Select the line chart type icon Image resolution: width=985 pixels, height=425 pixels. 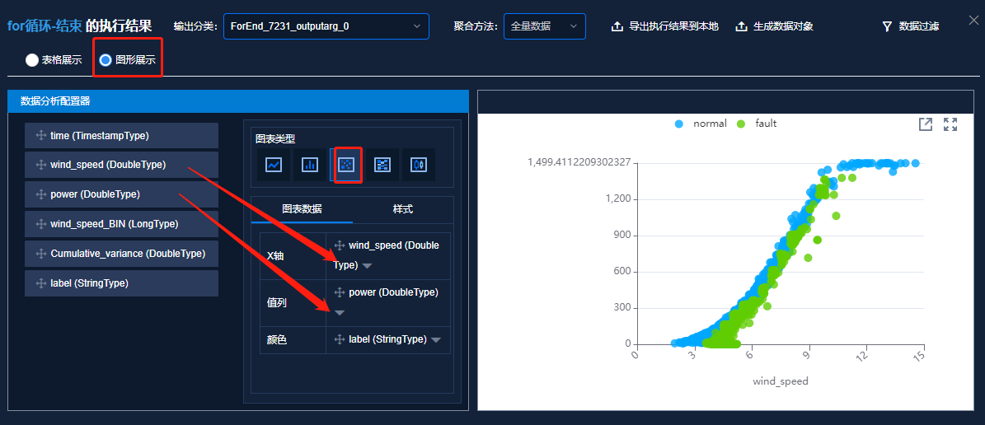point(274,165)
